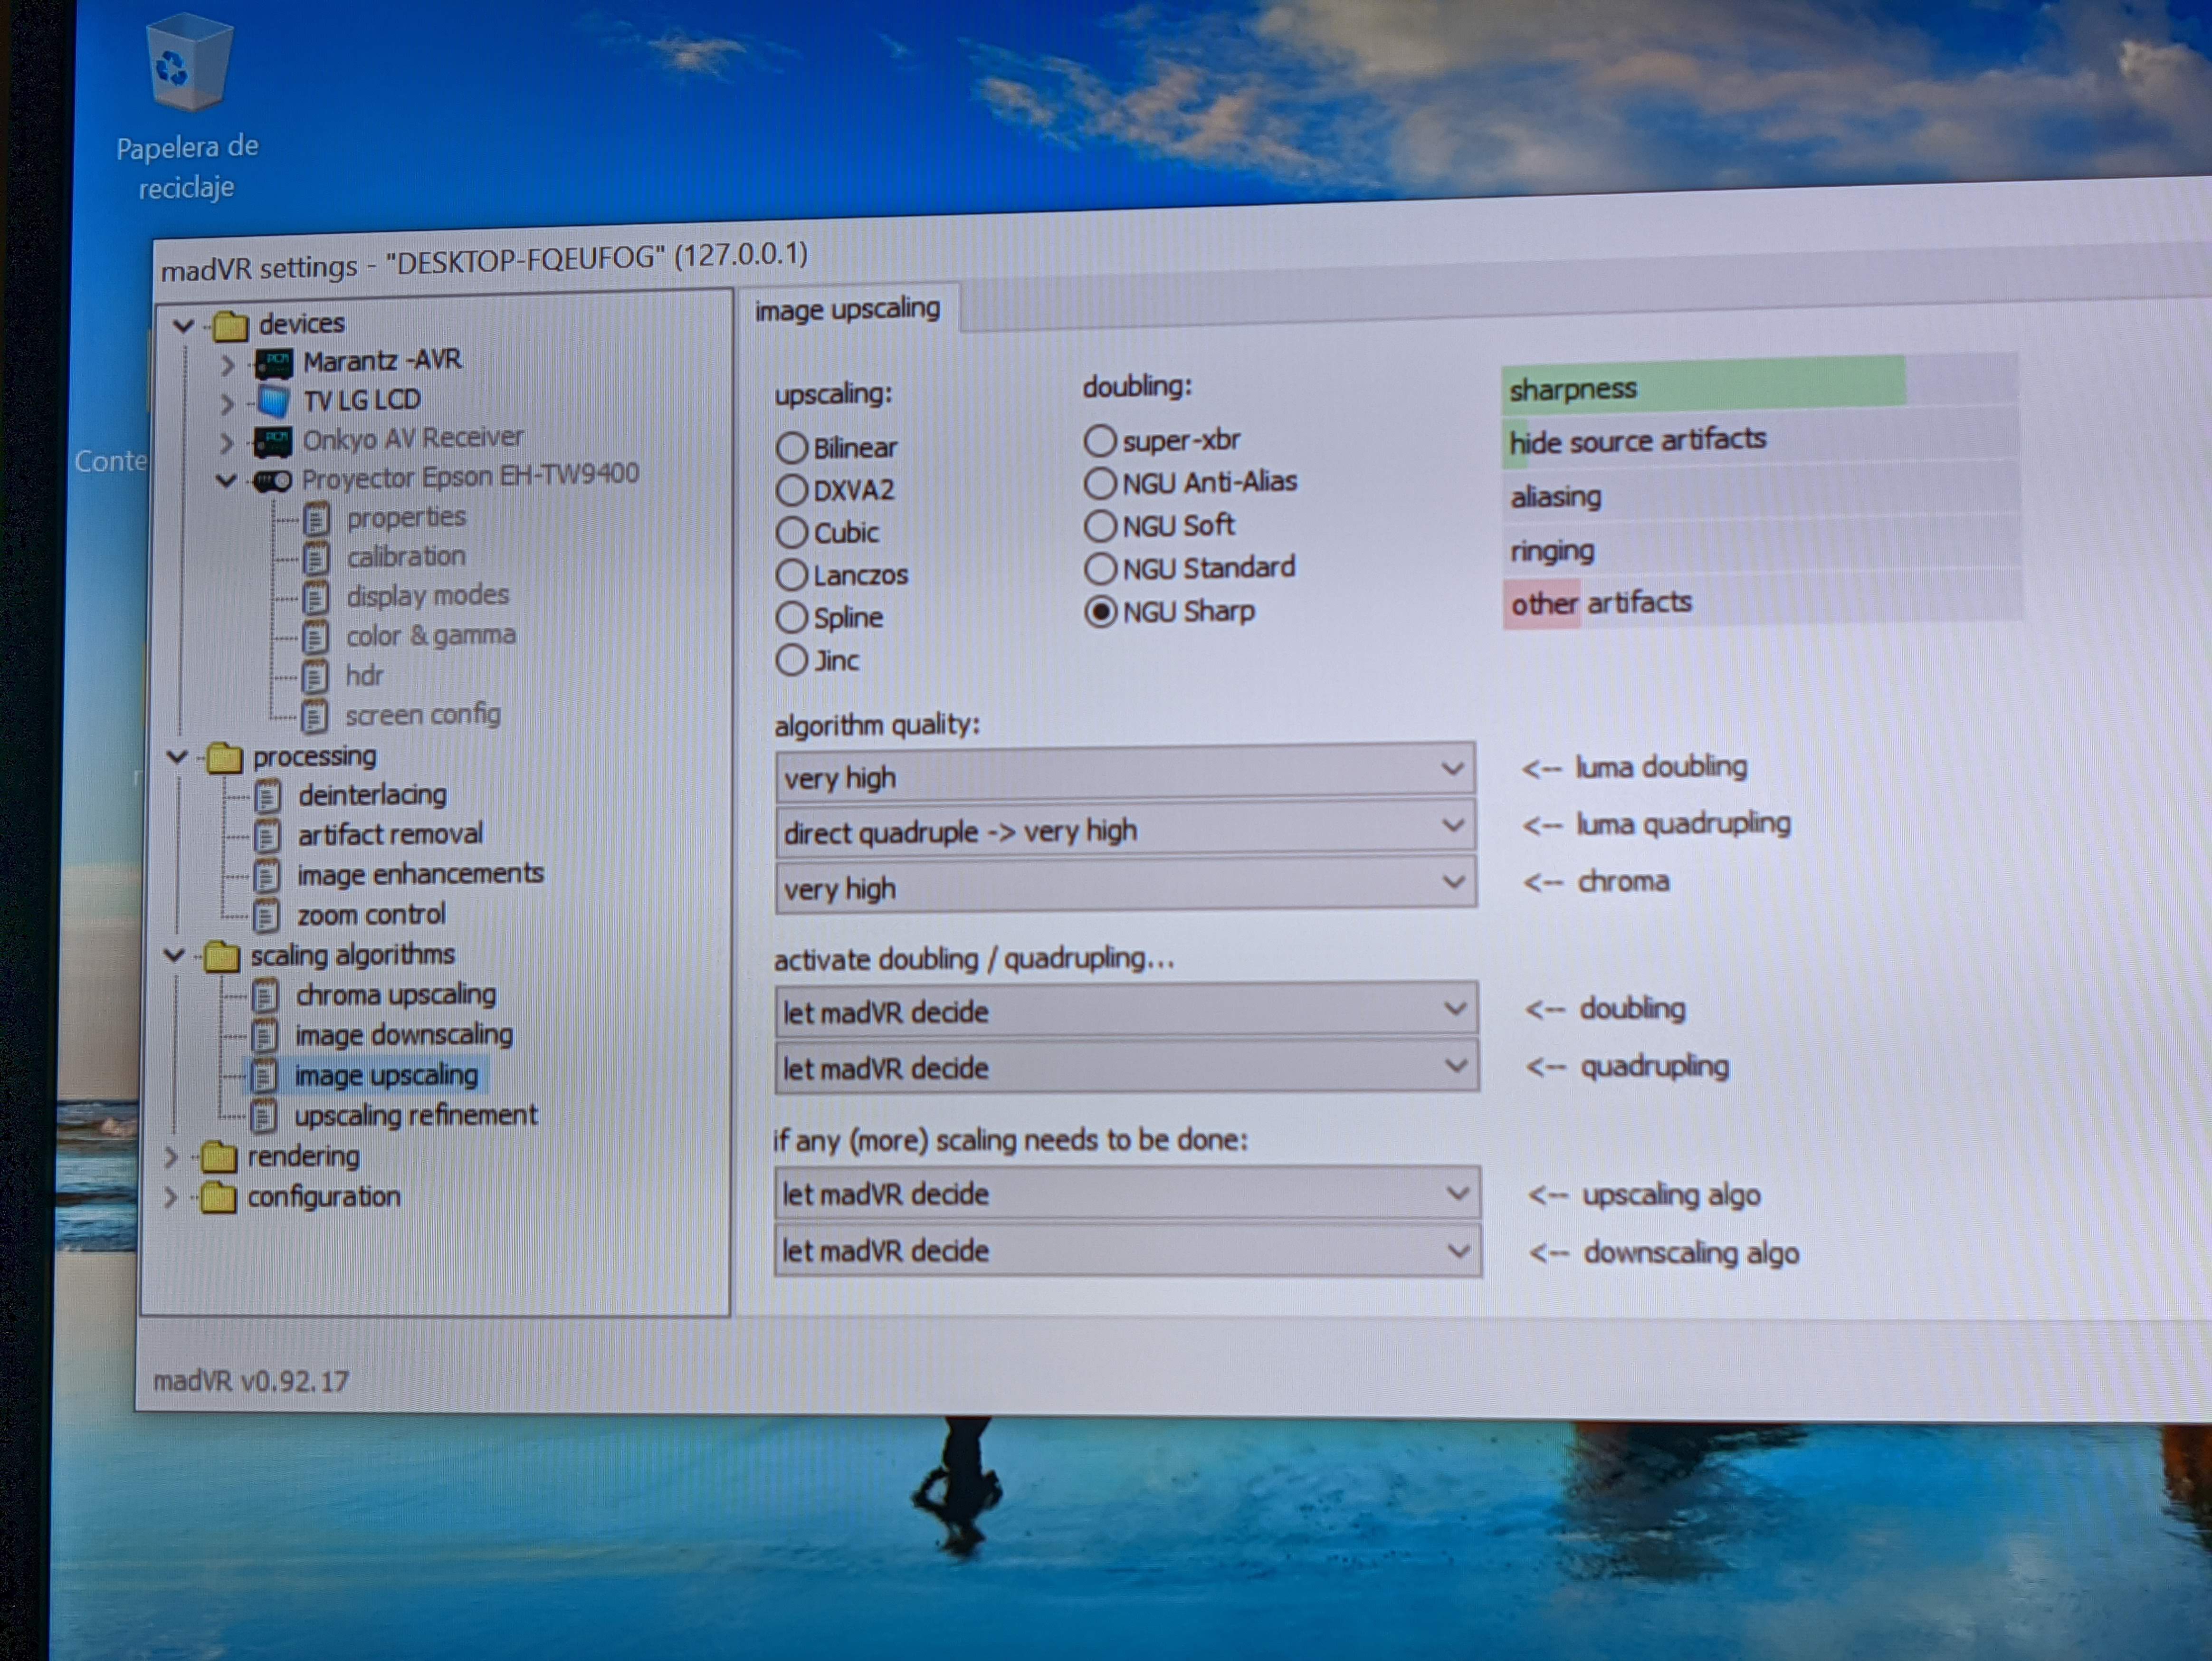Click the screen config page icon
The image size is (2212, 1661).
314,716
